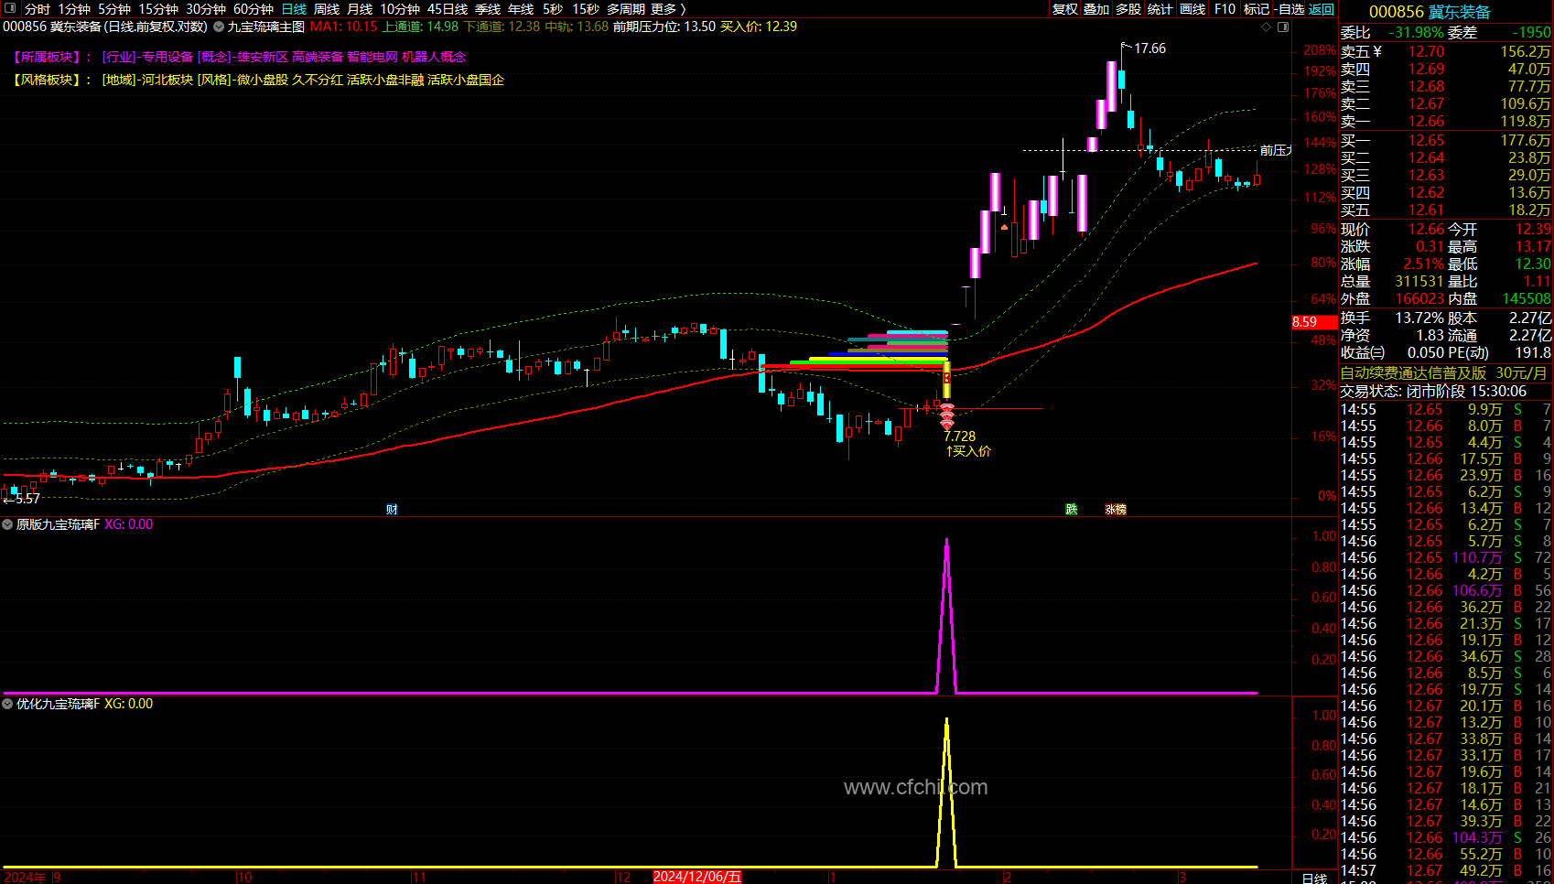Toggle the side panel icon beside the diamond

(1283, 27)
